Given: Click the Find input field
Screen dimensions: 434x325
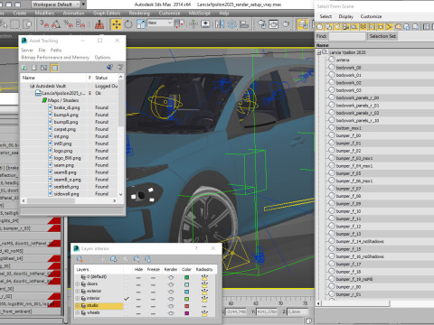Looking at the screenshot, I should coord(347,36).
